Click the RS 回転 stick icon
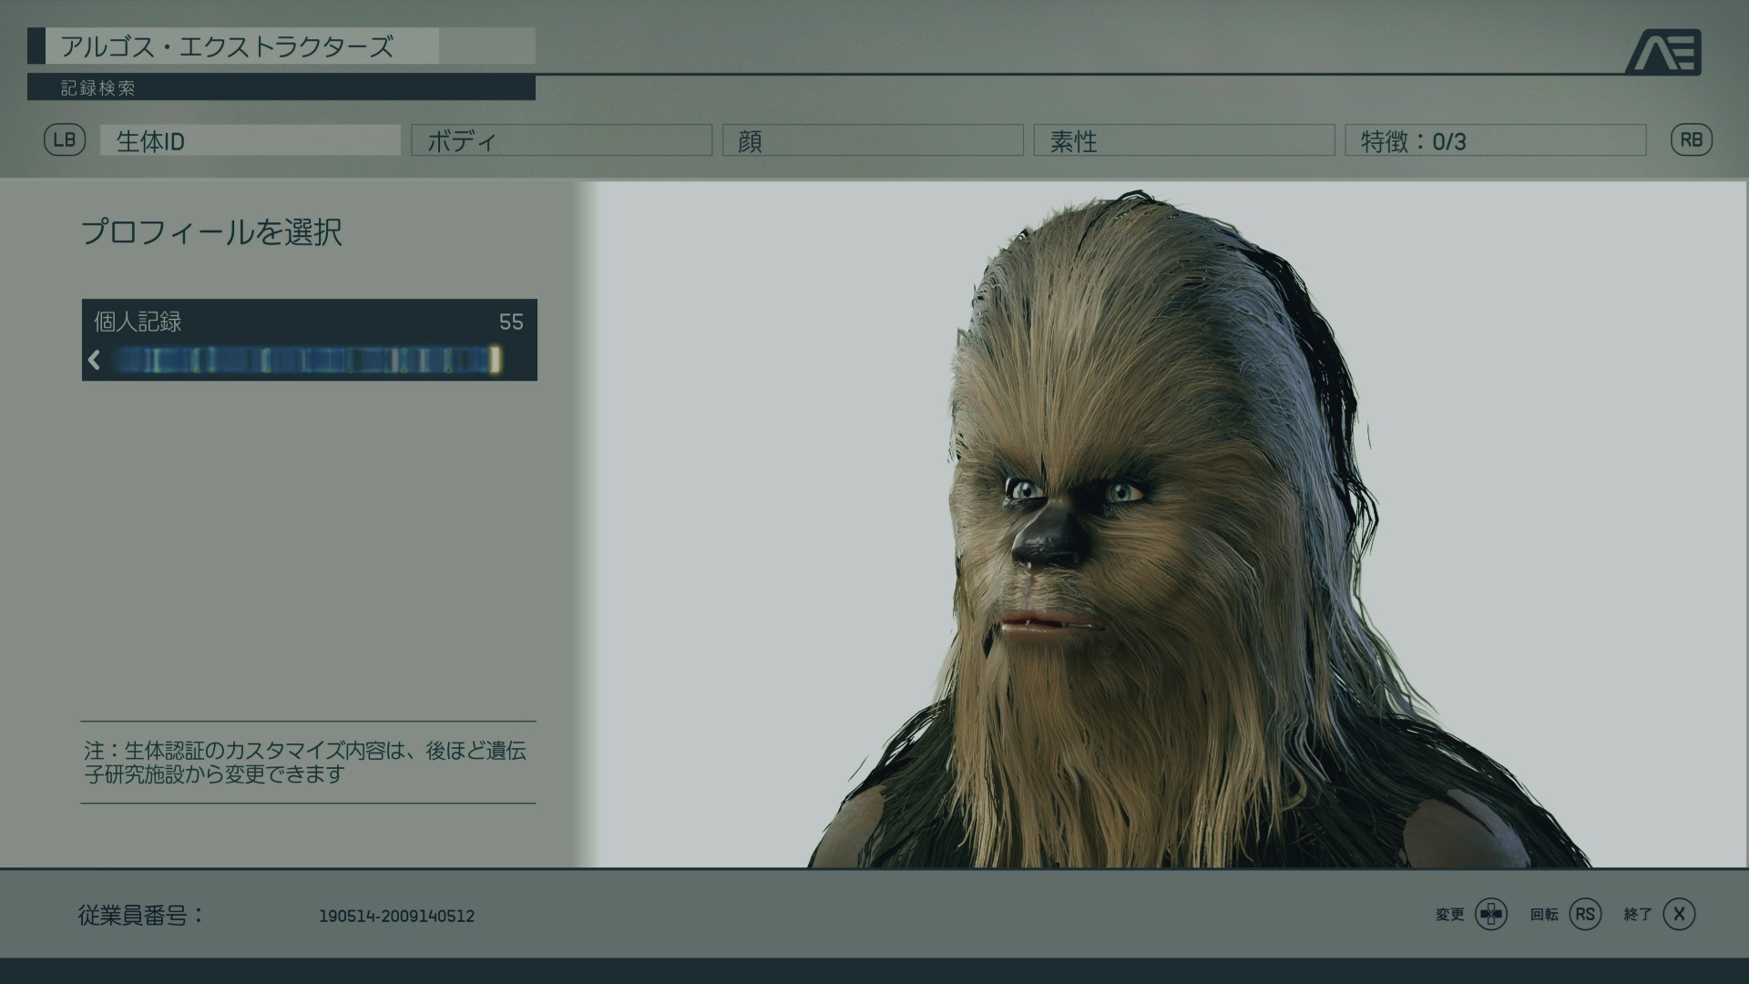 click(1585, 914)
